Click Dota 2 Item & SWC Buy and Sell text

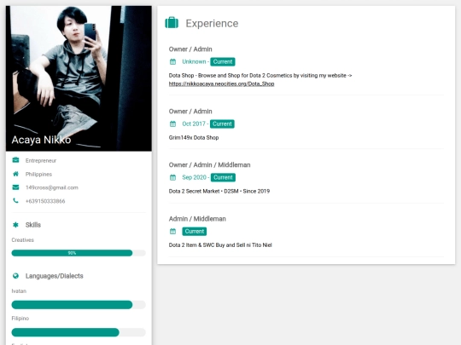point(220,245)
